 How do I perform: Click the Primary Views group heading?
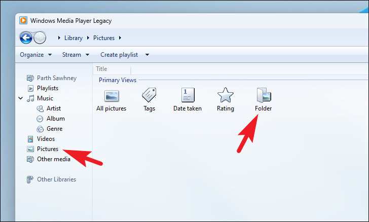coord(118,80)
